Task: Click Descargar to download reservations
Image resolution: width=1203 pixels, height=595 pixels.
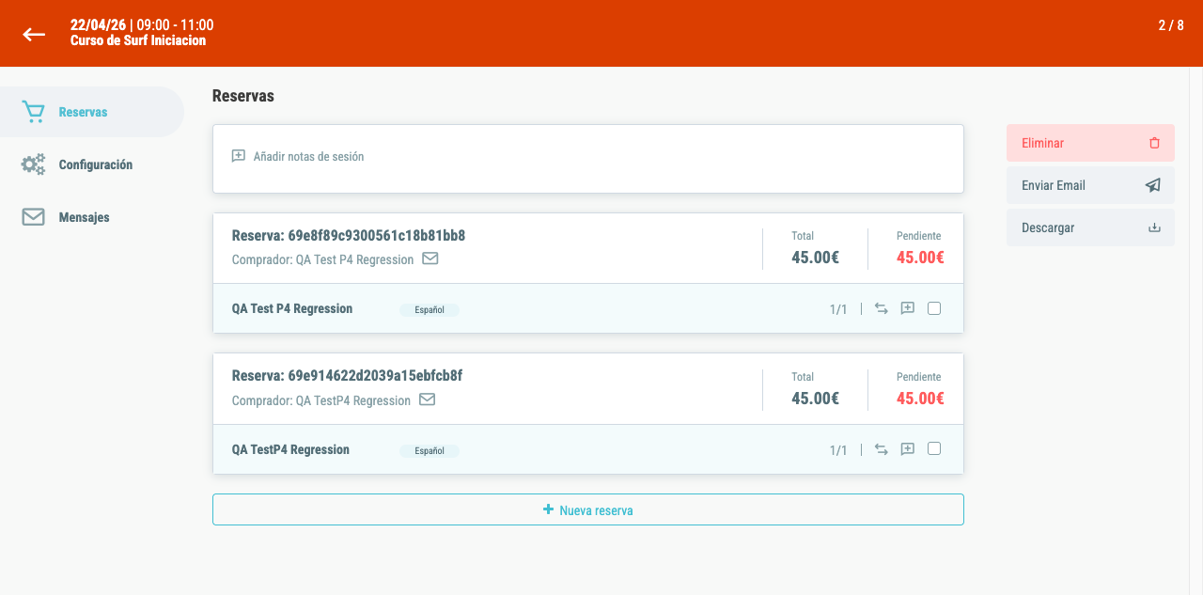Action: (x=1090, y=227)
